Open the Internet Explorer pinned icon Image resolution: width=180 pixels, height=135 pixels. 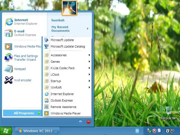[x=9, y=22]
